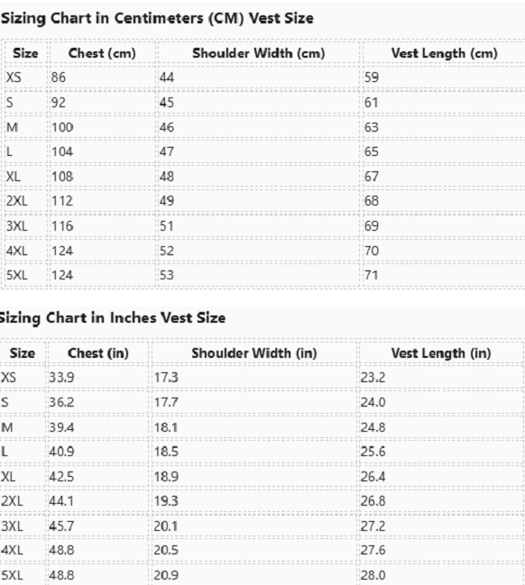This screenshot has width=525, height=585.
Task: Select the Vest Length (in) header
Action: (440, 353)
